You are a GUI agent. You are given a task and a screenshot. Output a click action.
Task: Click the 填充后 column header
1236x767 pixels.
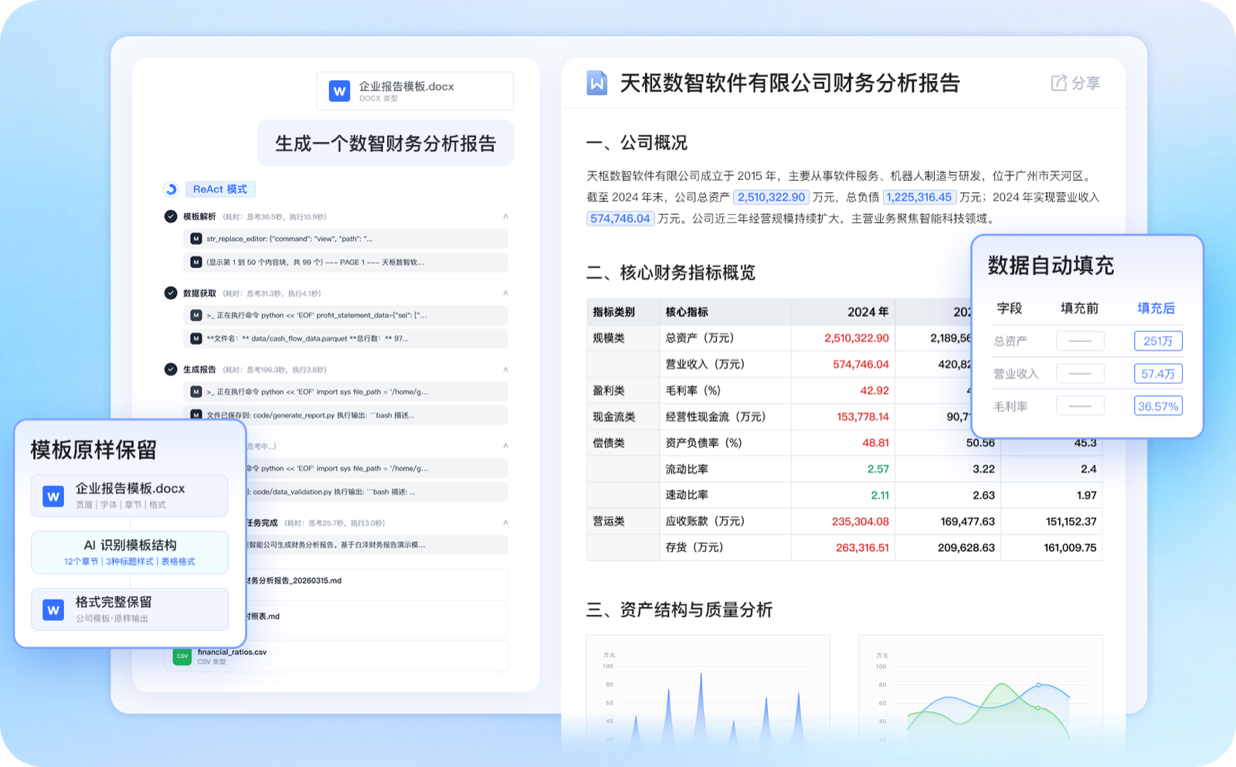[x=1156, y=308]
